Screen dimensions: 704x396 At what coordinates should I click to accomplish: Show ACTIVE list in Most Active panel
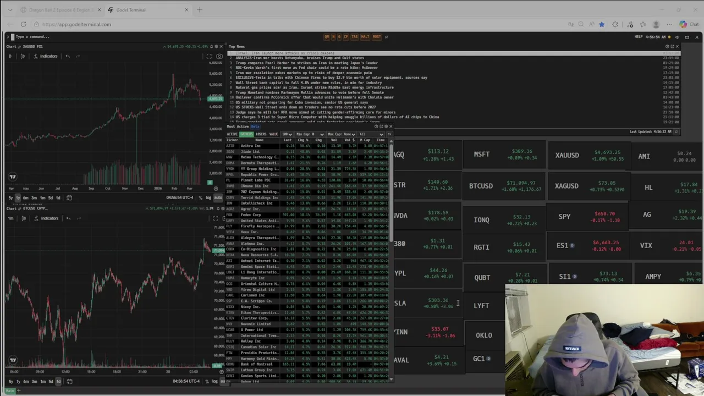pyautogui.click(x=232, y=134)
